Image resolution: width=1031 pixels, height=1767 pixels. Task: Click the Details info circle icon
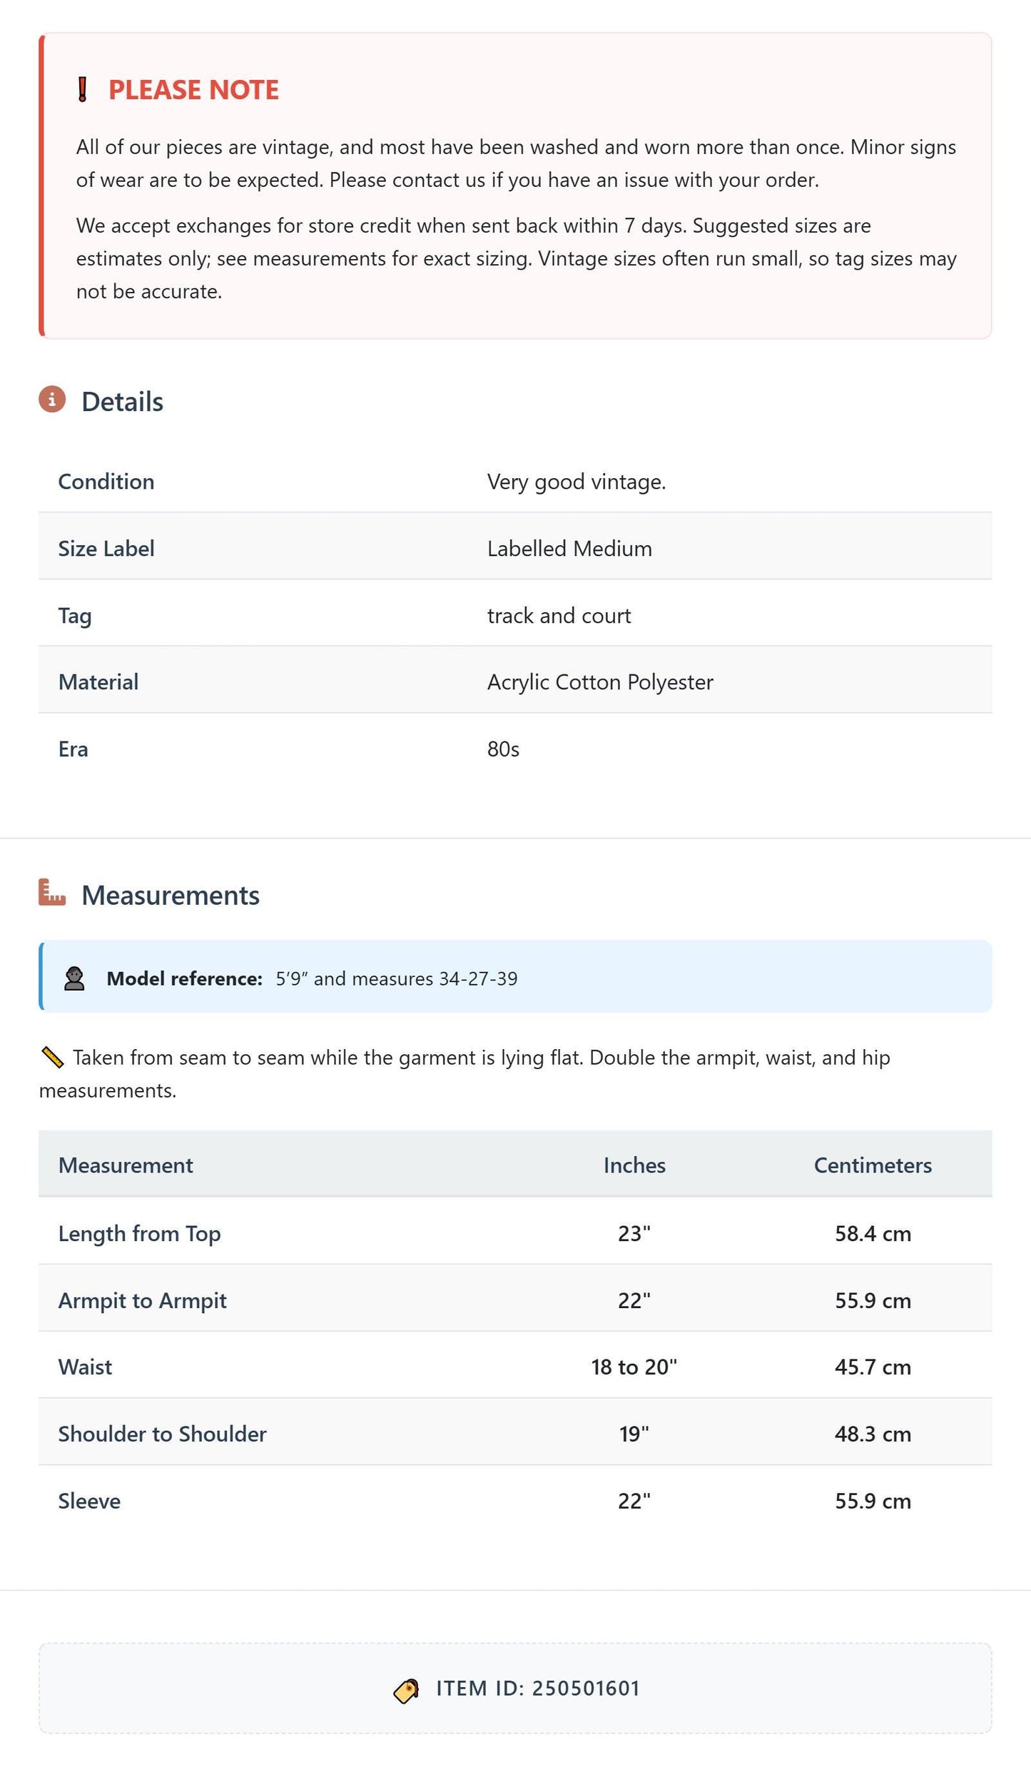coord(52,400)
